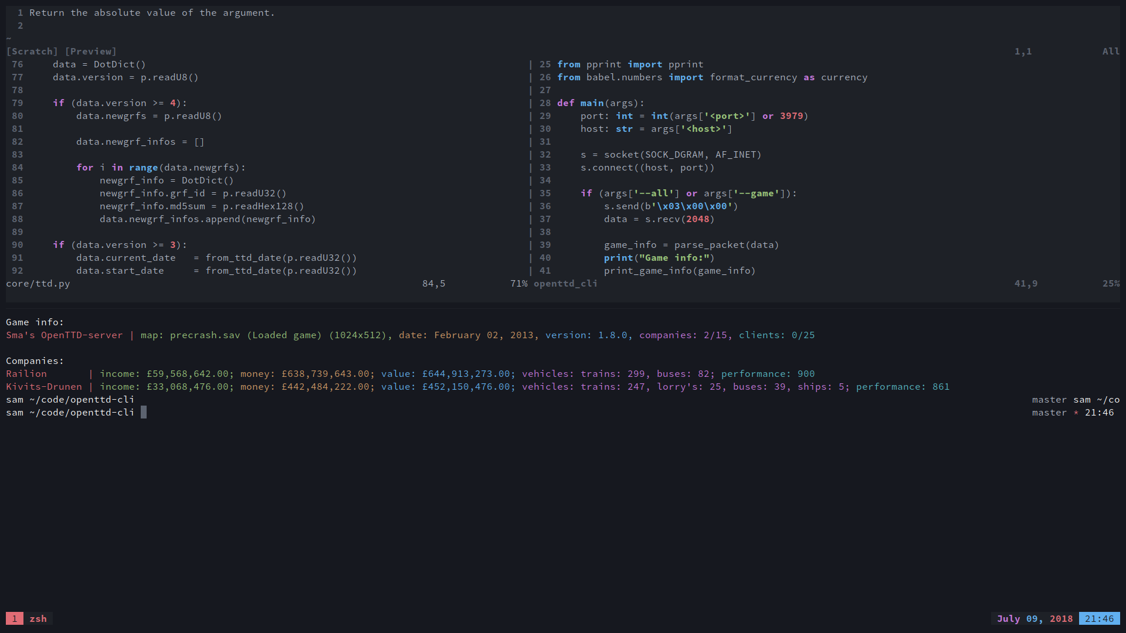1126x633 pixels.
Task: Click the print("Game info:") statement
Action: 659,258
